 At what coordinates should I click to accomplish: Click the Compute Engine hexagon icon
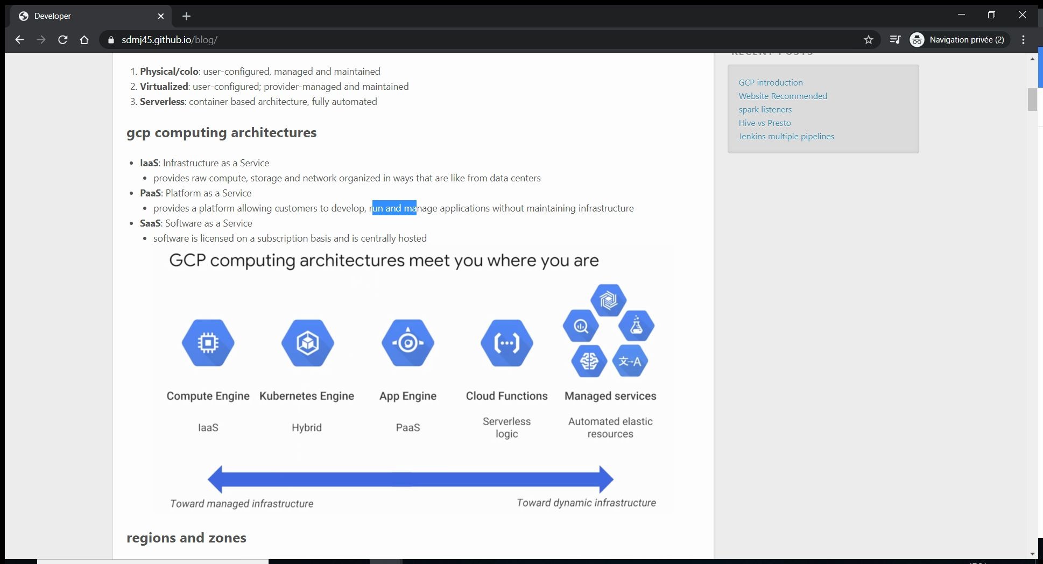[x=208, y=343]
